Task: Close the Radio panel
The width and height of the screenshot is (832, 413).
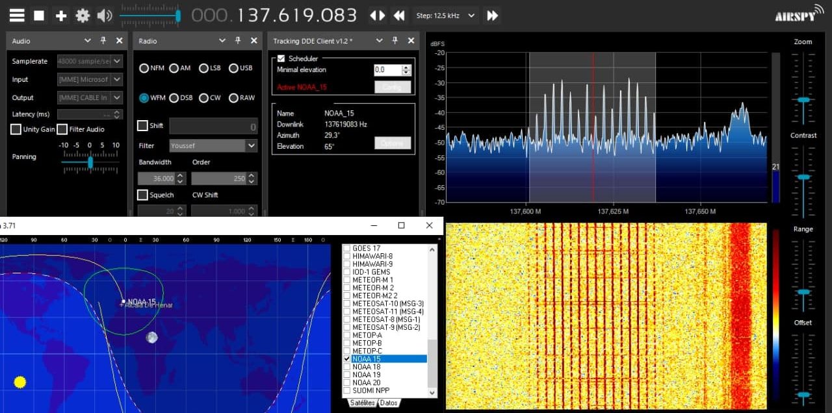Action: [253, 40]
